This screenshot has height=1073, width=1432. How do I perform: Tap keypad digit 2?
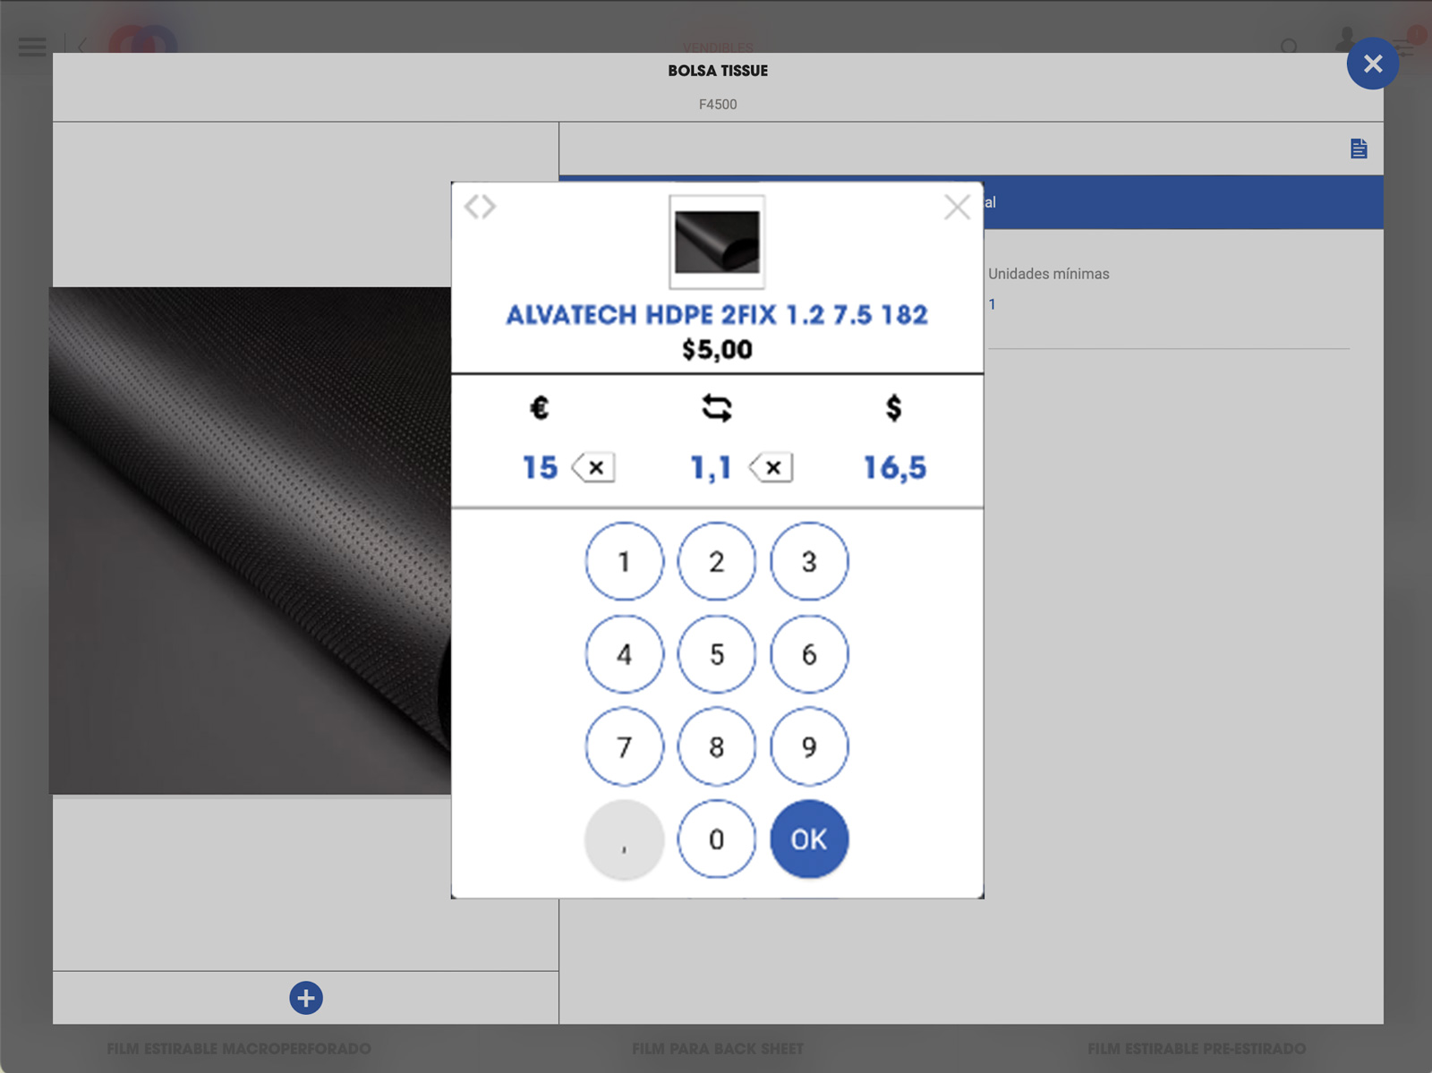pyautogui.click(x=717, y=561)
